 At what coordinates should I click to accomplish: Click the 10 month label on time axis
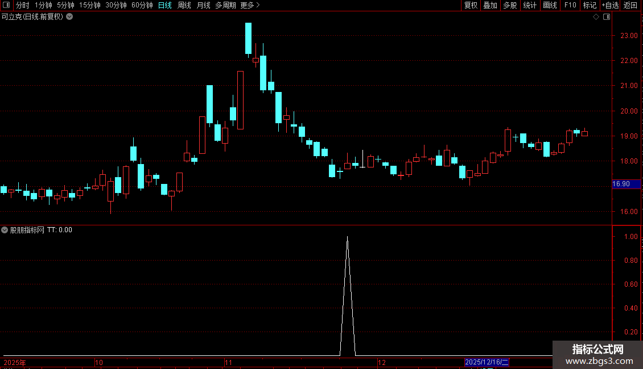point(99,362)
